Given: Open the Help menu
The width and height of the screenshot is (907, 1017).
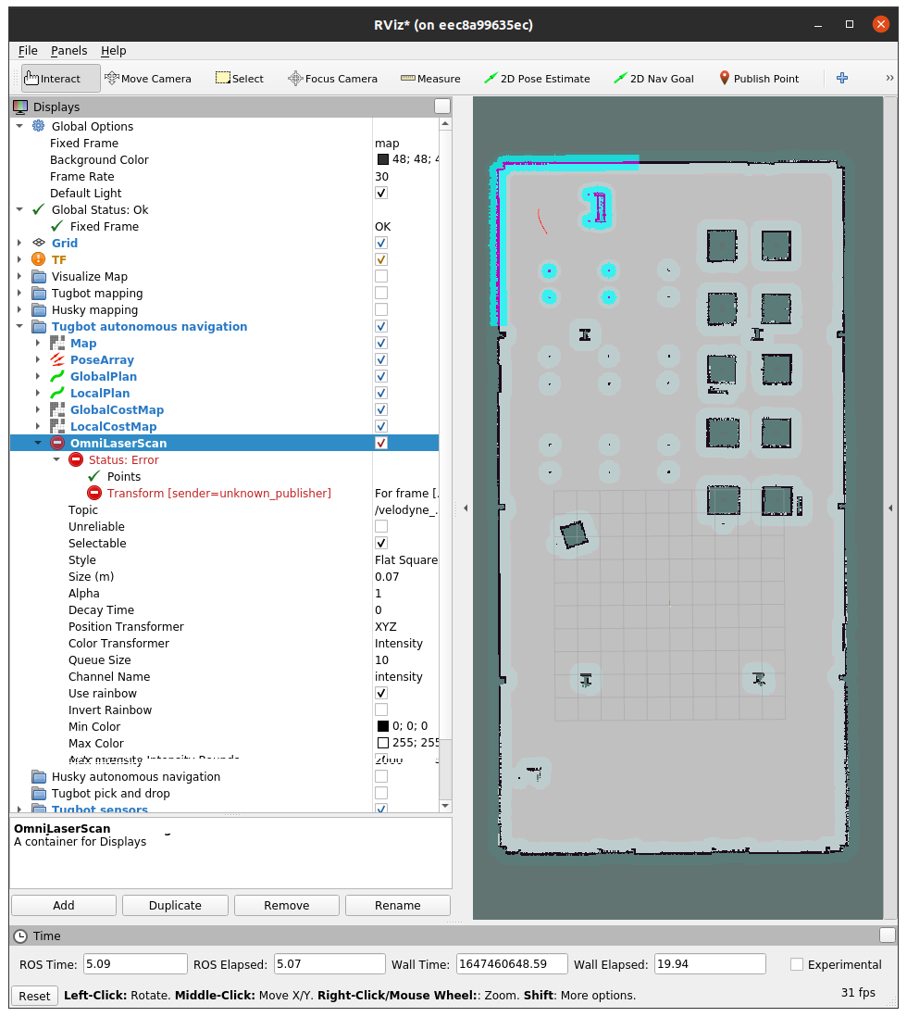Looking at the screenshot, I should coord(114,51).
